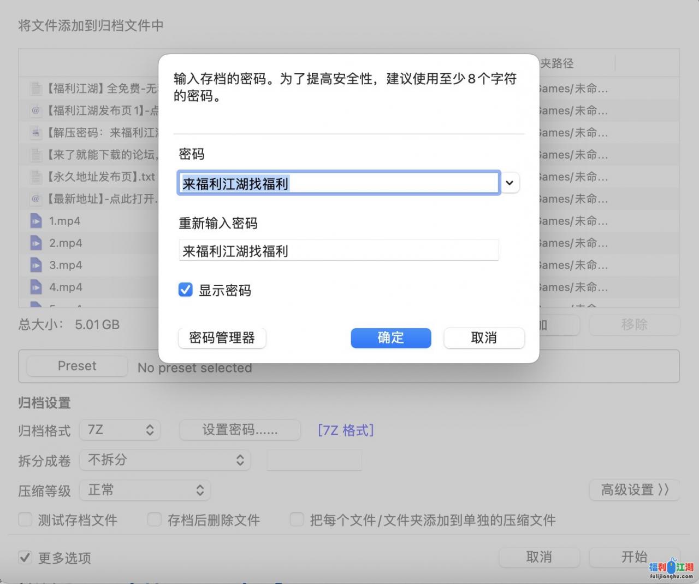Expand the password history dropdown arrow
699x584 pixels.
coord(510,183)
